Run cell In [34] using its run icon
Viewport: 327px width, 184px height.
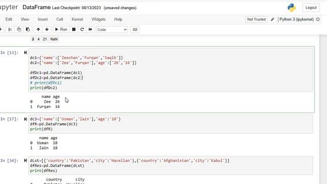point(26,160)
